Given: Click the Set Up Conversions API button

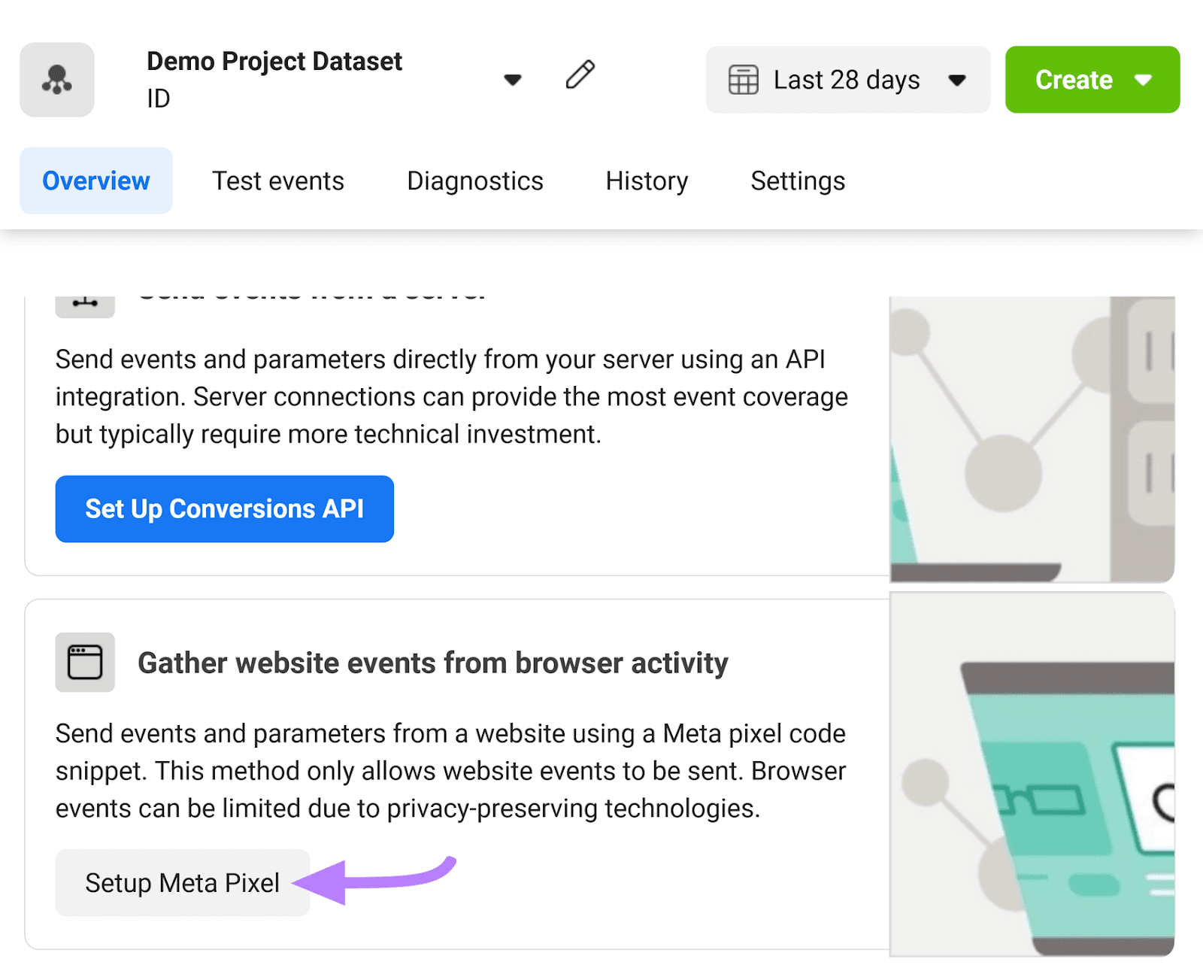Looking at the screenshot, I should click(223, 508).
